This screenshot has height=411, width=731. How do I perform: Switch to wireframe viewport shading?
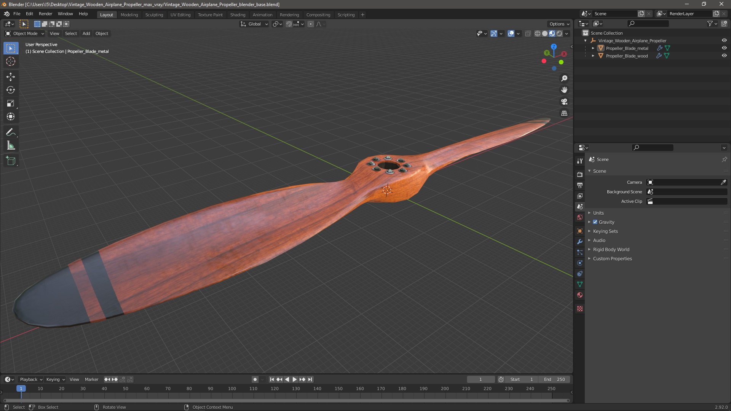tap(538, 33)
